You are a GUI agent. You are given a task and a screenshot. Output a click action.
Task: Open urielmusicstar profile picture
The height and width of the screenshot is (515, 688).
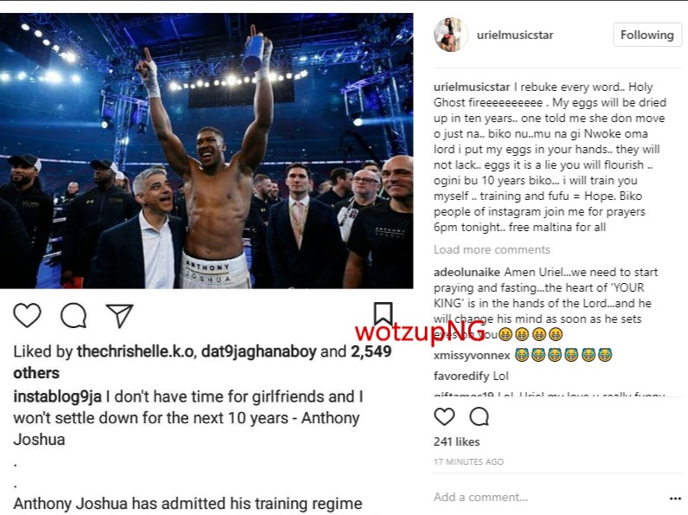tap(451, 35)
